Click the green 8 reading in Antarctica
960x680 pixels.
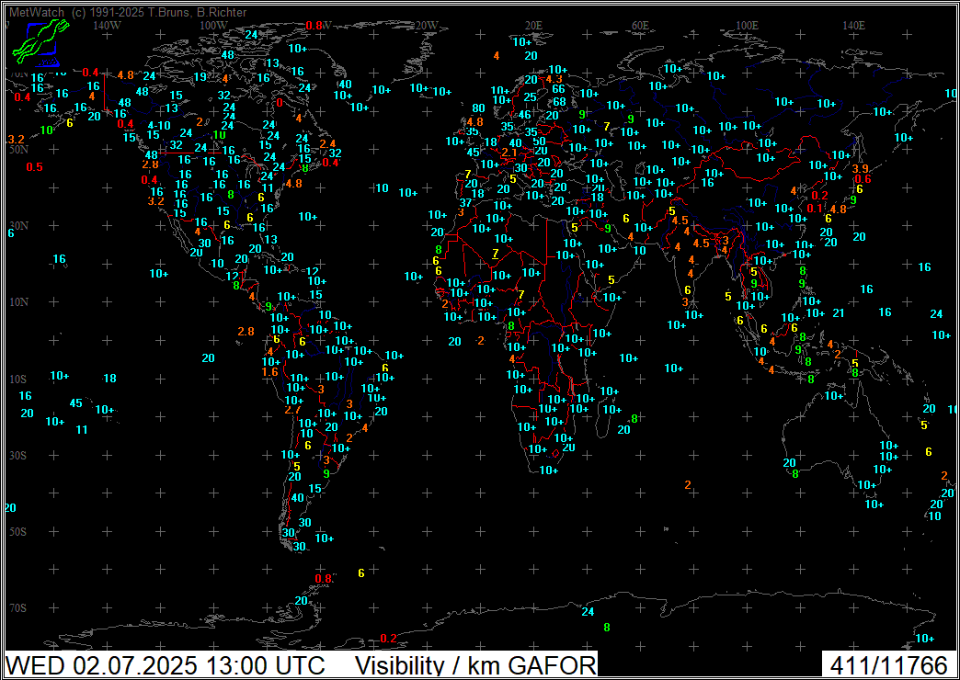pos(607,627)
